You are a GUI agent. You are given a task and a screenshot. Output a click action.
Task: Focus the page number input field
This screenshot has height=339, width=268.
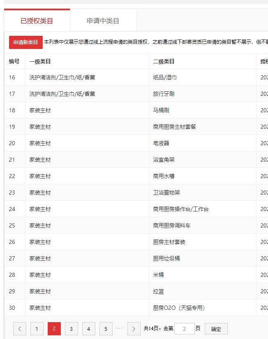tap(184, 329)
